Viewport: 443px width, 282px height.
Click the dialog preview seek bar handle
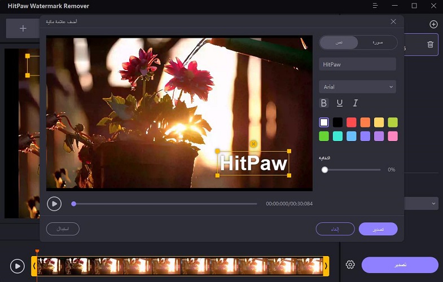(x=74, y=204)
